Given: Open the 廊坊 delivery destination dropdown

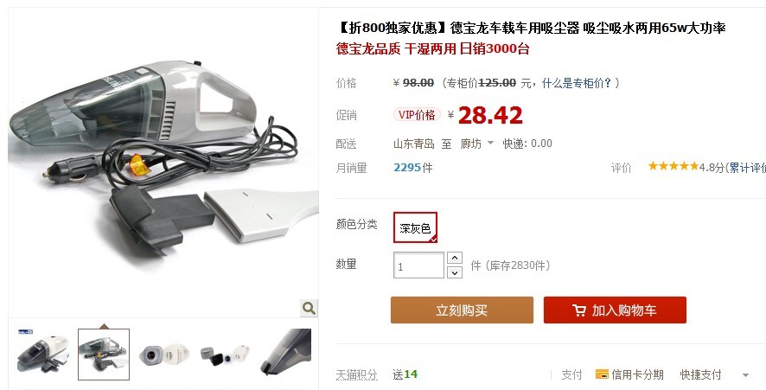Looking at the screenshot, I should pos(476,144).
